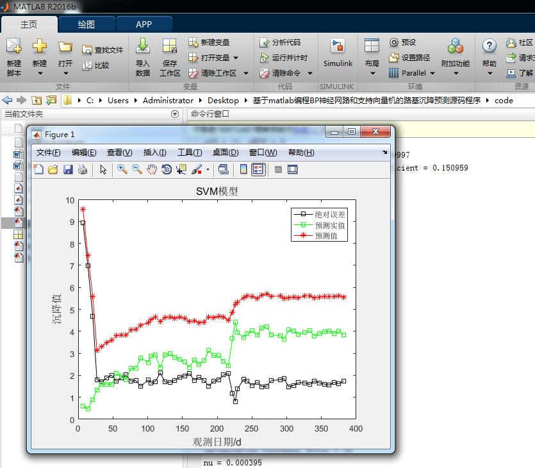The height and width of the screenshot is (468, 535).
Task: Click the New Figure toolbar icon
Action: tap(38, 169)
